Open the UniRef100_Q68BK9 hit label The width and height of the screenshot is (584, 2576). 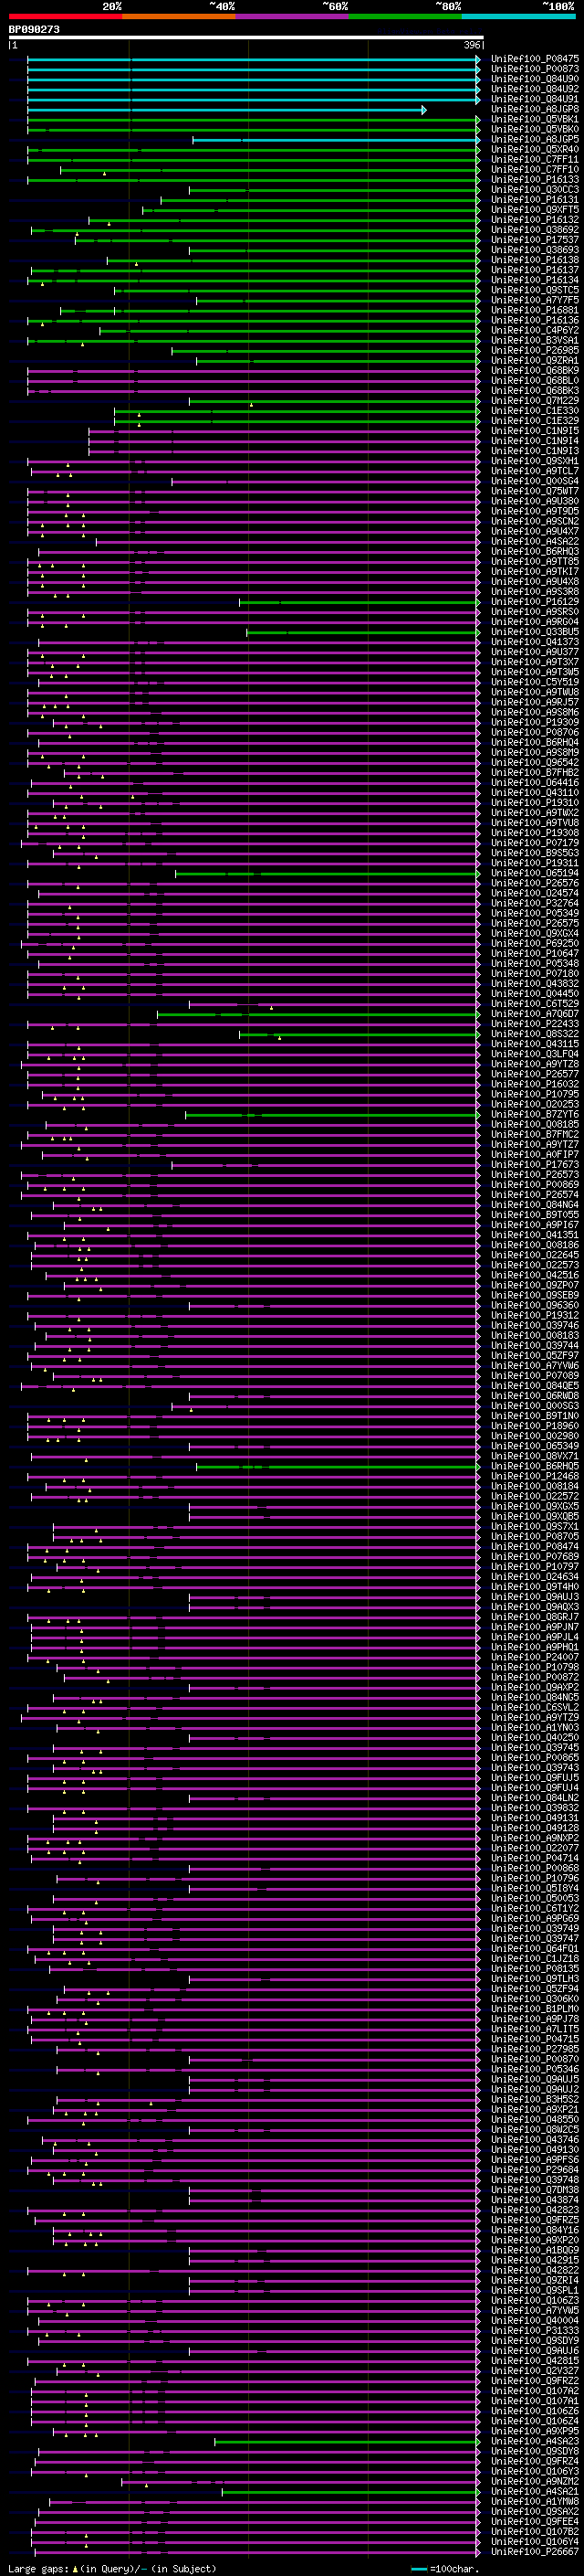click(534, 371)
